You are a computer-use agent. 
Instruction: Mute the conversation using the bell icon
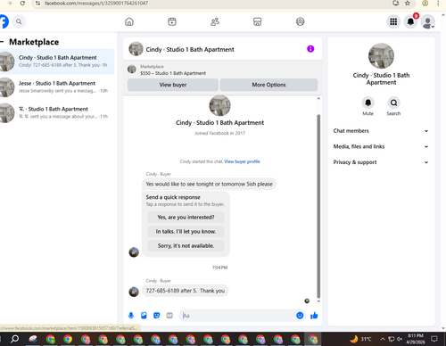tap(368, 103)
